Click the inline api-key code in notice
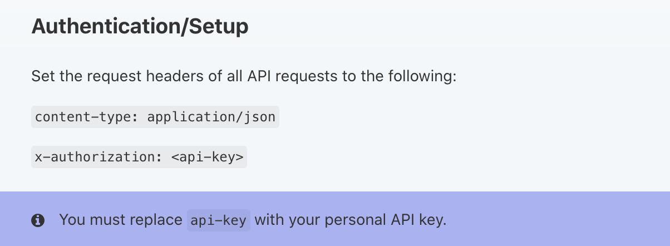The width and height of the screenshot is (670, 246). [x=219, y=220]
